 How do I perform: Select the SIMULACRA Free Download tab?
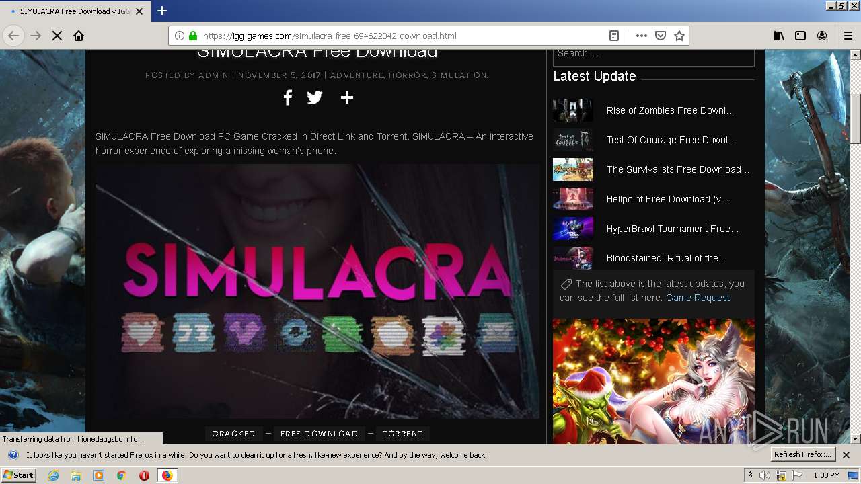75,11
